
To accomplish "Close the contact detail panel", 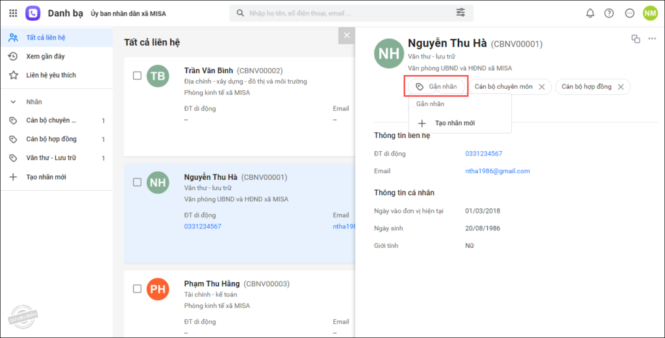I will [347, 36].
